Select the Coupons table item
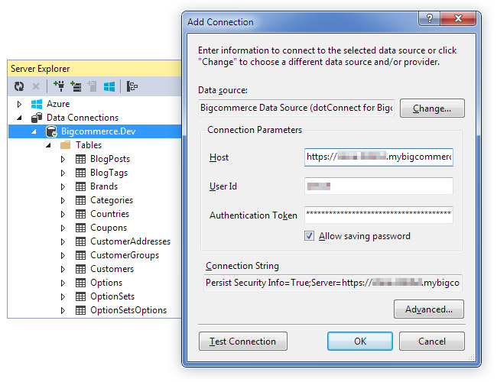 tap(108, 228)
